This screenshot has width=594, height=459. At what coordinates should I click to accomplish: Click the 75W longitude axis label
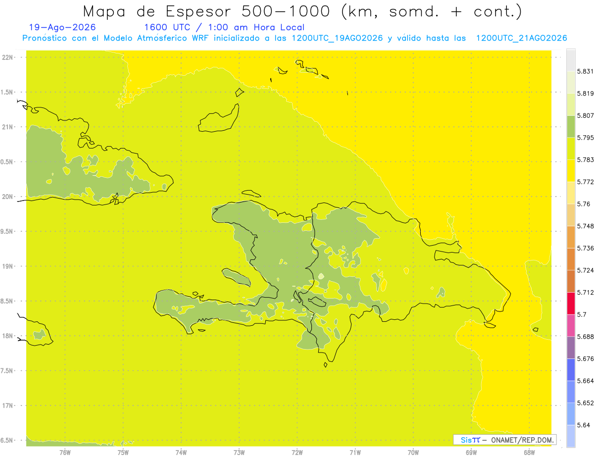tap(123, 452)
